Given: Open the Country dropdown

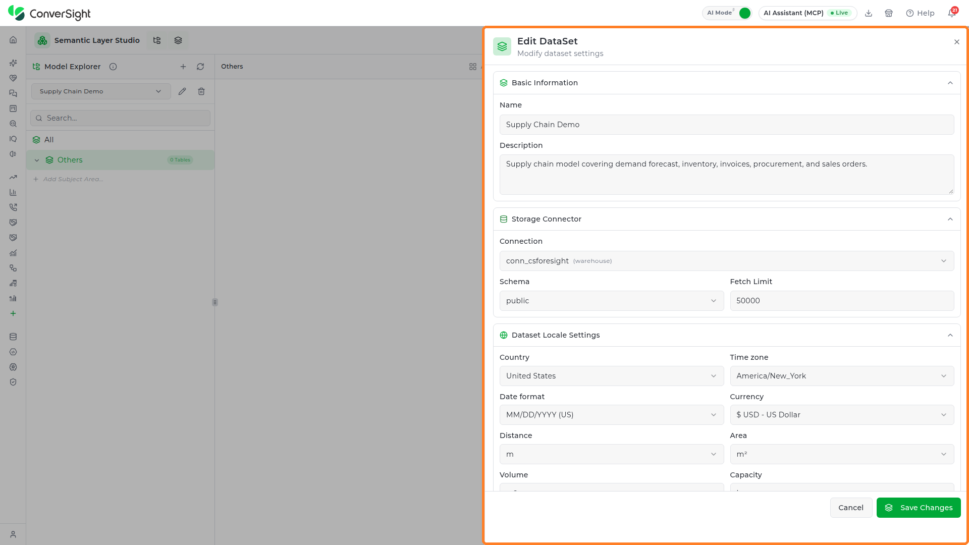Looking at the screenshot, I should tap(612, 376).
